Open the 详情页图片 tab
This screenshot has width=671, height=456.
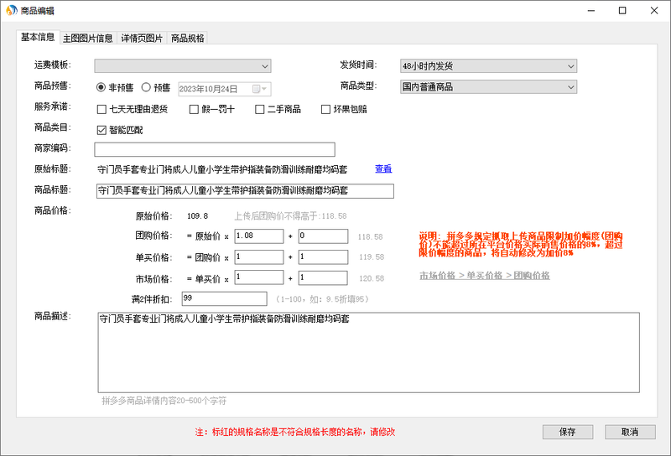(x=142, y=39)
